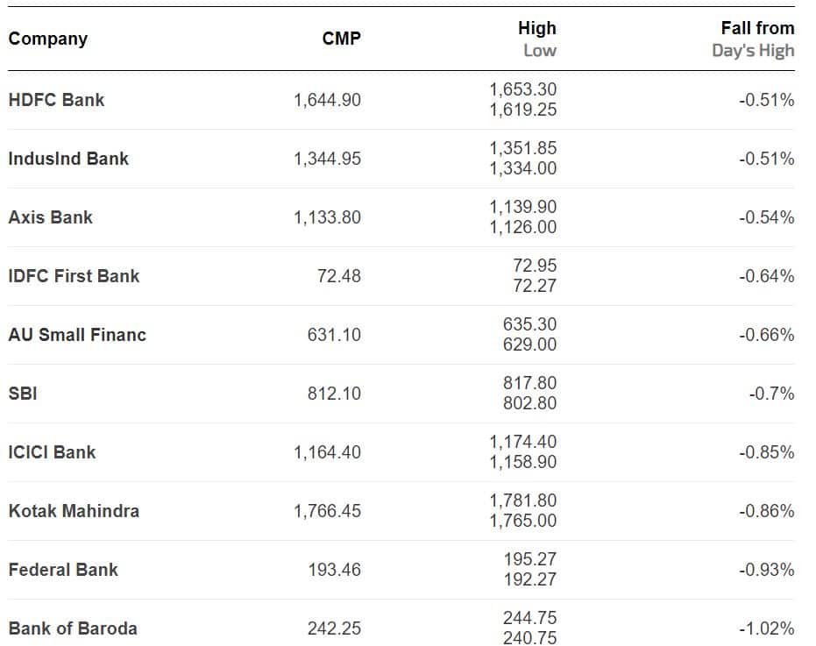Open the SBI company link

23,394
